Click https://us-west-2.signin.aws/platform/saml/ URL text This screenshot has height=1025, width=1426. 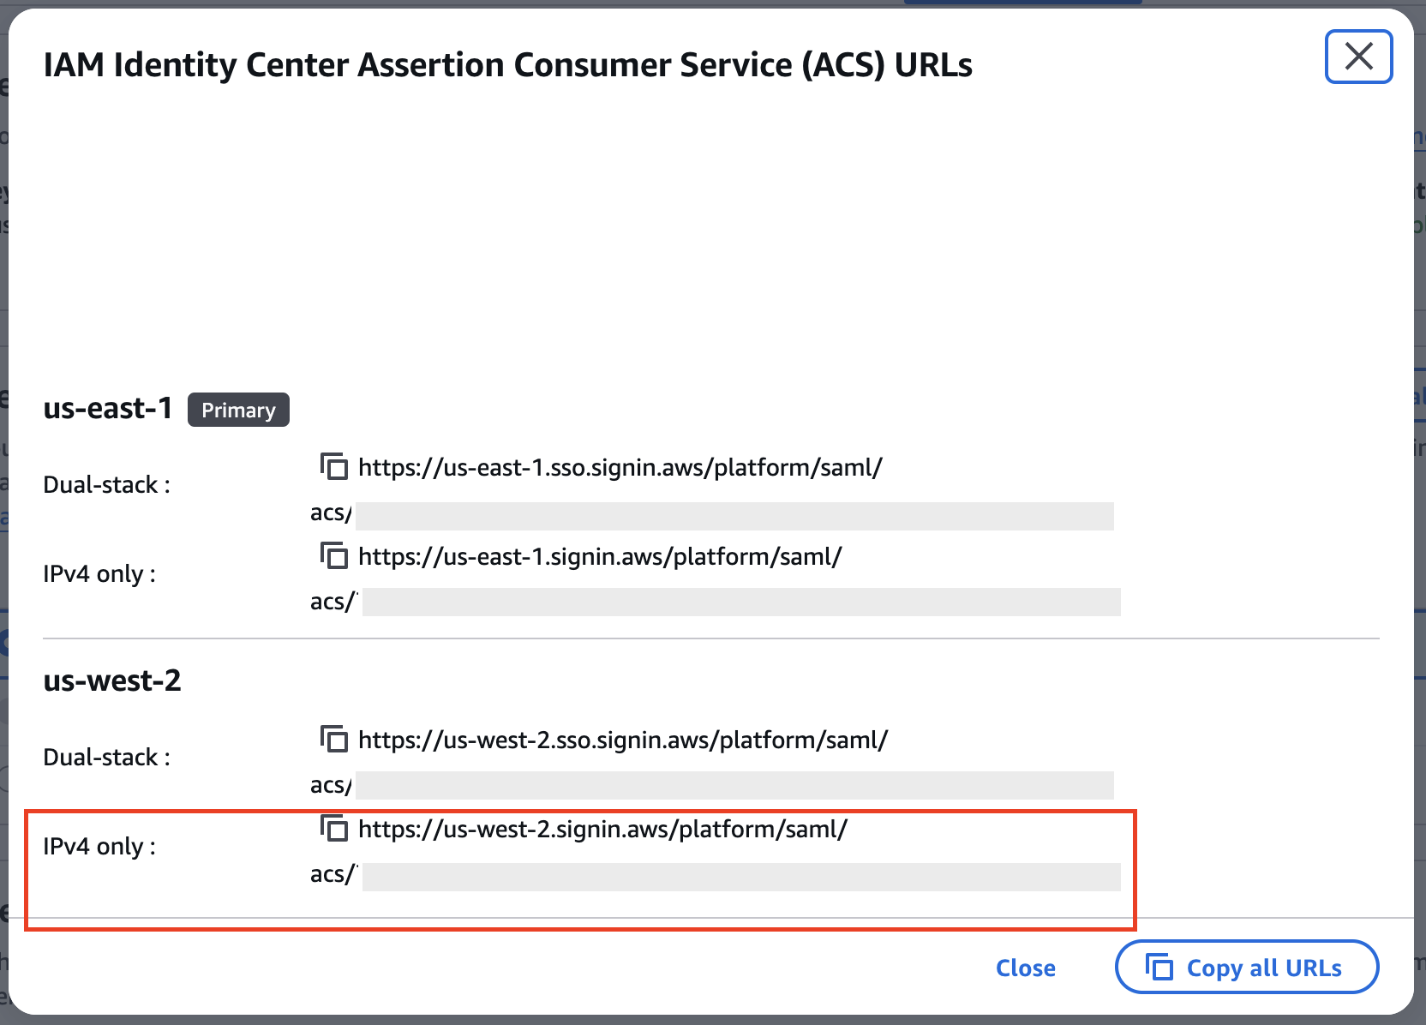602,830
